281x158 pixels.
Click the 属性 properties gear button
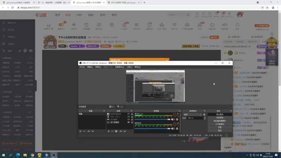click(112, 107)
